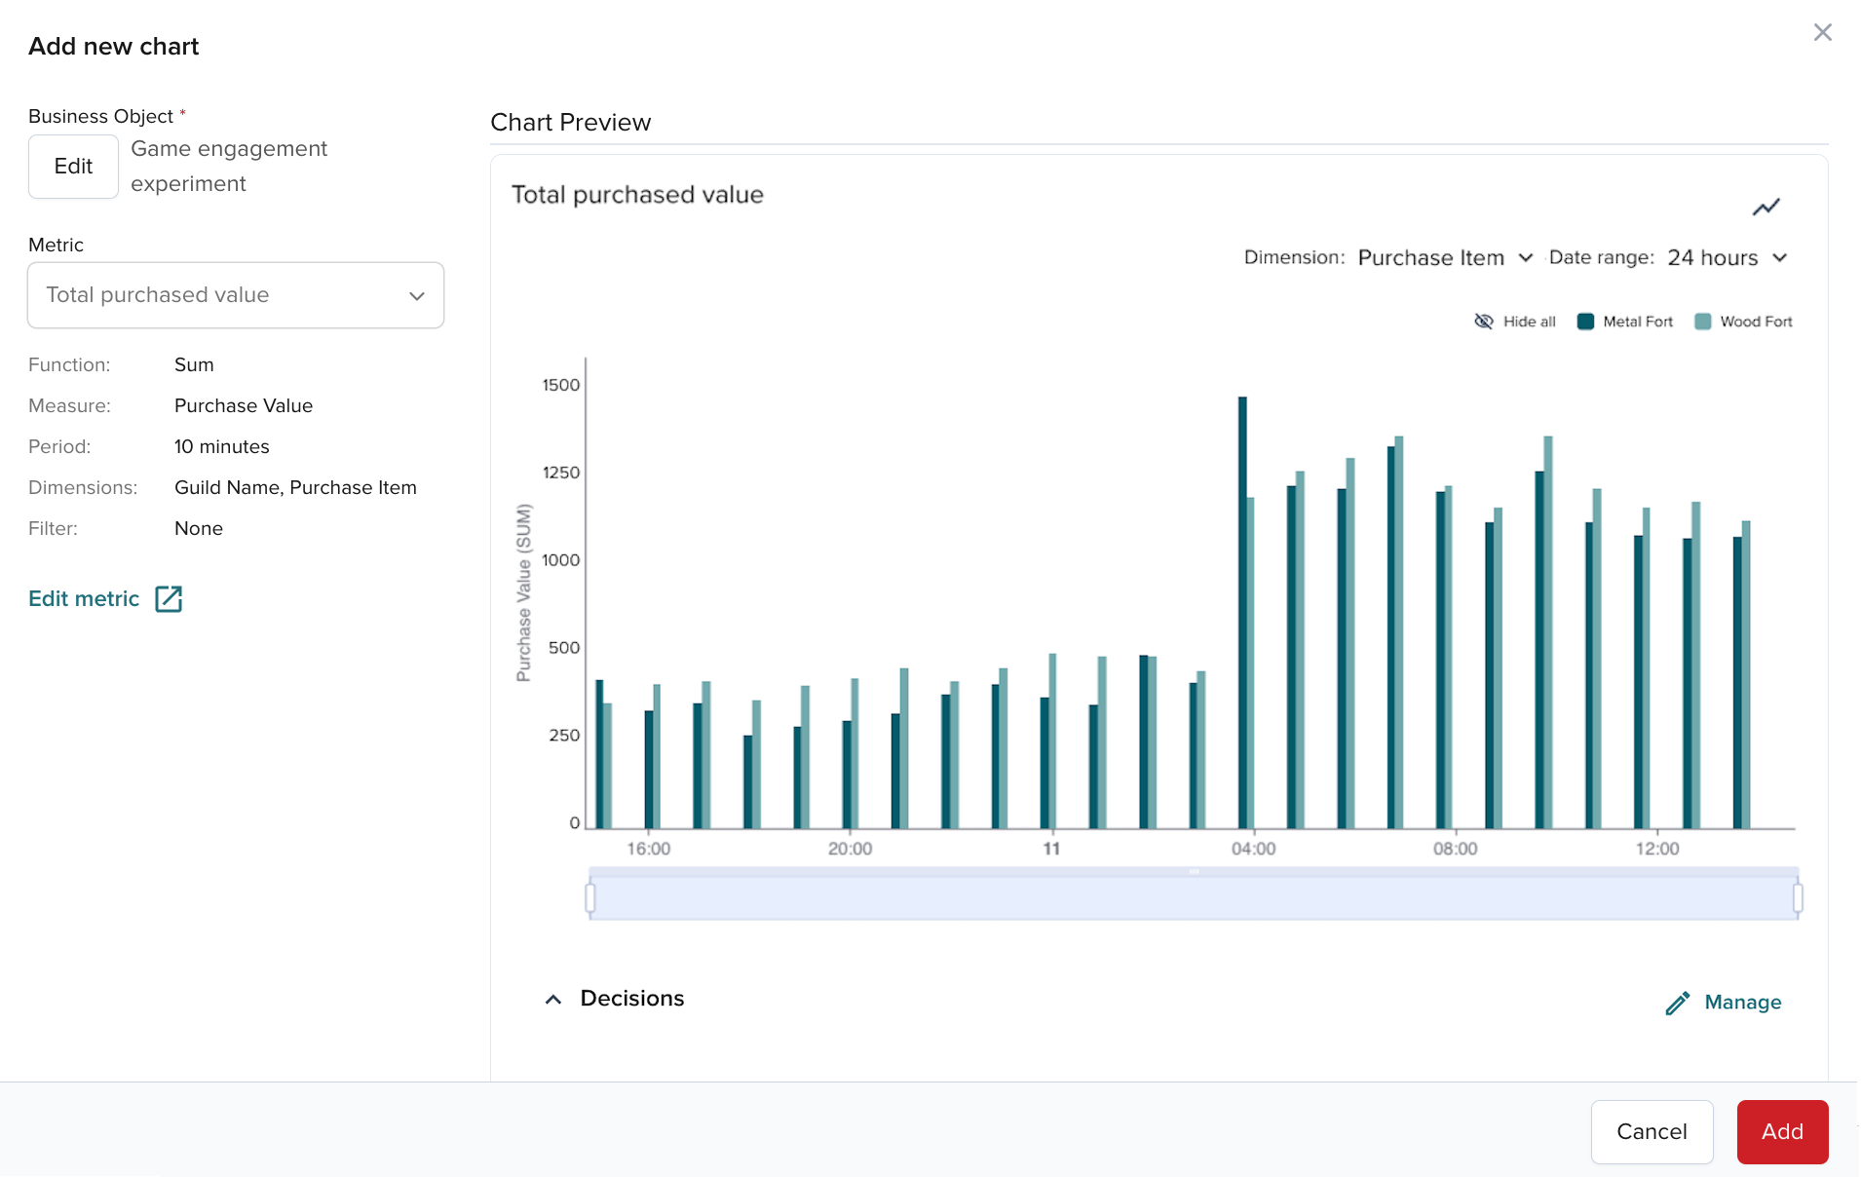Click the red Add button
1861x1177 pixels.
1782,1131
